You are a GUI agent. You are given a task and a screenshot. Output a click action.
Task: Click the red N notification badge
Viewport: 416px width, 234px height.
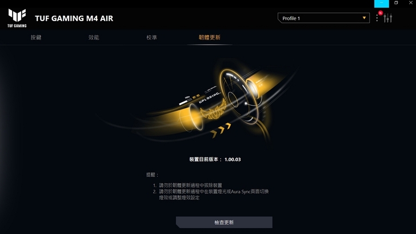click(381, 13)
